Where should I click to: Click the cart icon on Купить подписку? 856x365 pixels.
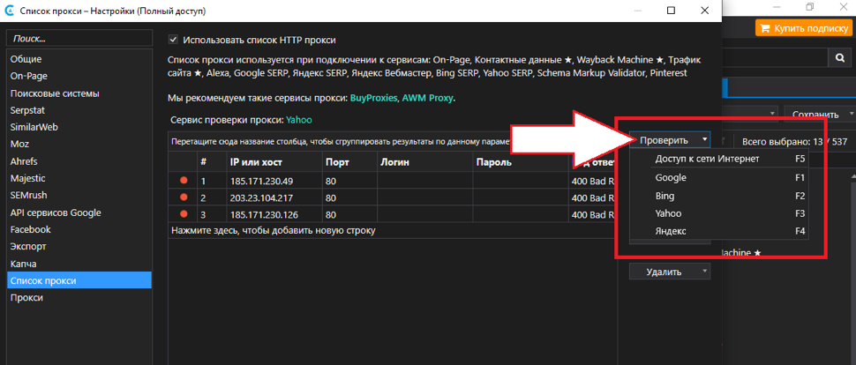tap(765, 28)
